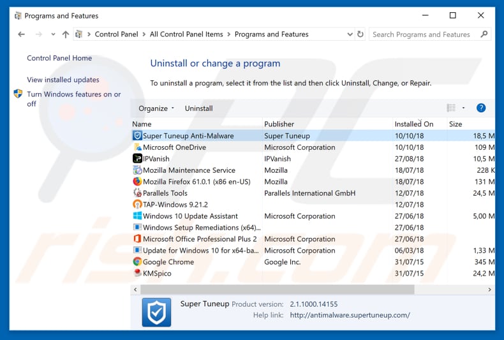Select the Super Tuneup Anti-Malware row
This screenshot has height=340, width=504.
tap(313, 136)
